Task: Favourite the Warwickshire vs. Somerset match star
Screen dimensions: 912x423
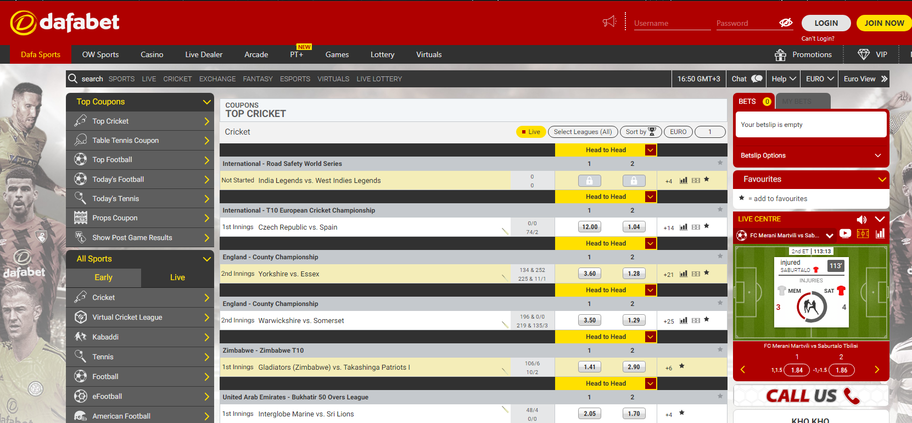Action: pyautogui.click(x=707, y=319)
